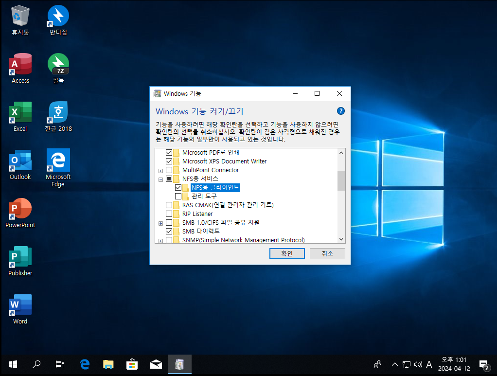The image size is (497, 376).
Task: Open the Excel desktop shortcut
Action: click(x=20, y=117)
